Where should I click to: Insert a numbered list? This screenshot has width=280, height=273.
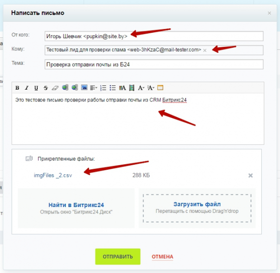(x=103, y=88)
